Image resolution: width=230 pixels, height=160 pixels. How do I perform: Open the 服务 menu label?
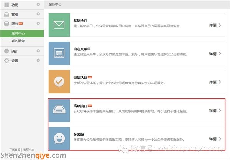(x=15, y=24)
